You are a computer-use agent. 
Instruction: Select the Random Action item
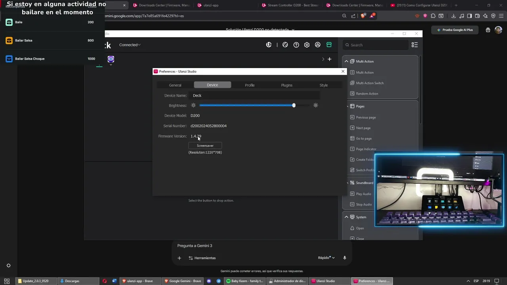364,93
